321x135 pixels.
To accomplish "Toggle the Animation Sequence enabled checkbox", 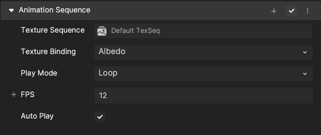I will click(291, 11).
